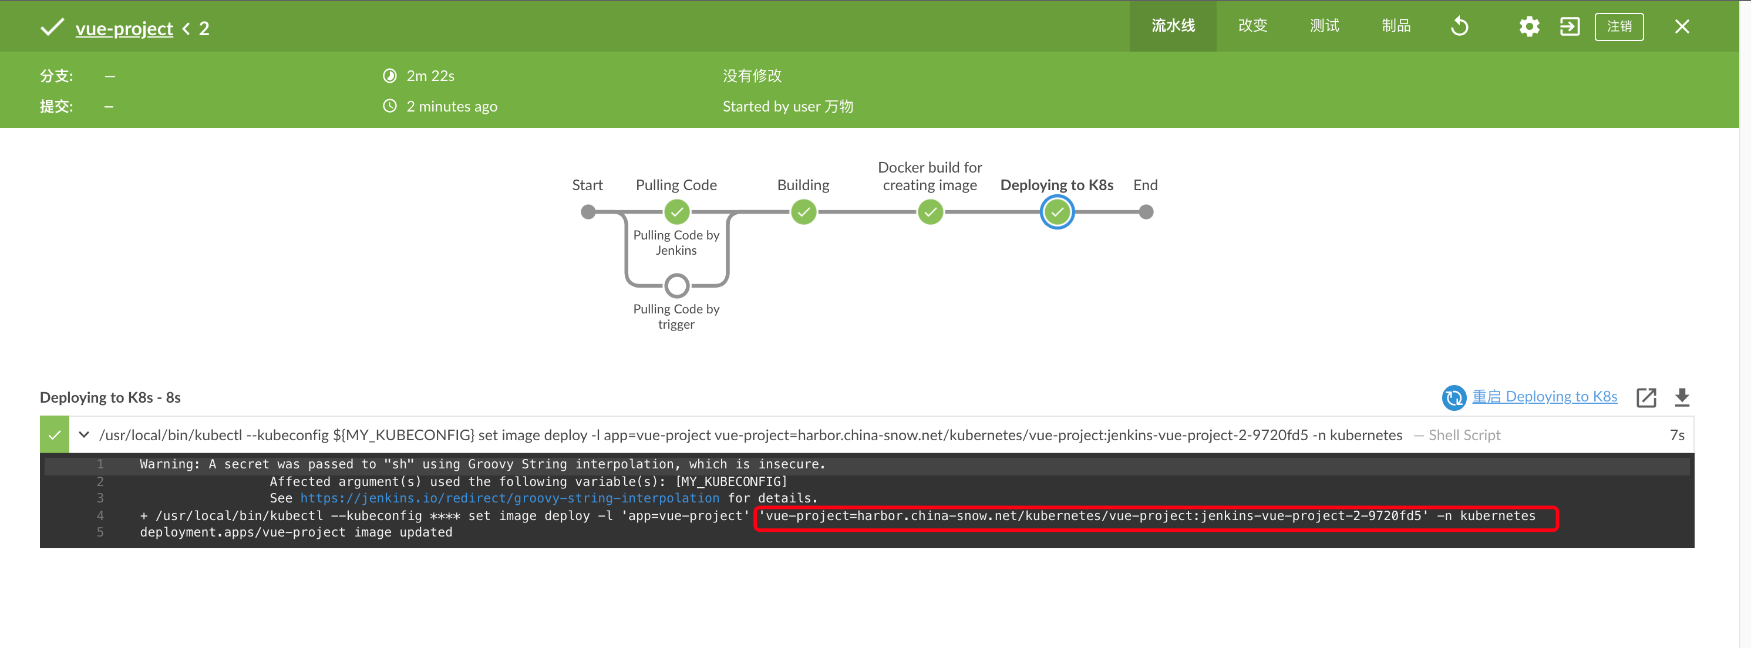Click the 'Started by user 万物' text
Image resolution: width=1751 pixels, height=648 pixels.
point(787,107)
